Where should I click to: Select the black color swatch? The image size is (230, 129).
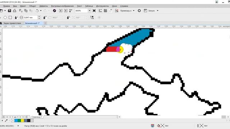tap(29, 120)
